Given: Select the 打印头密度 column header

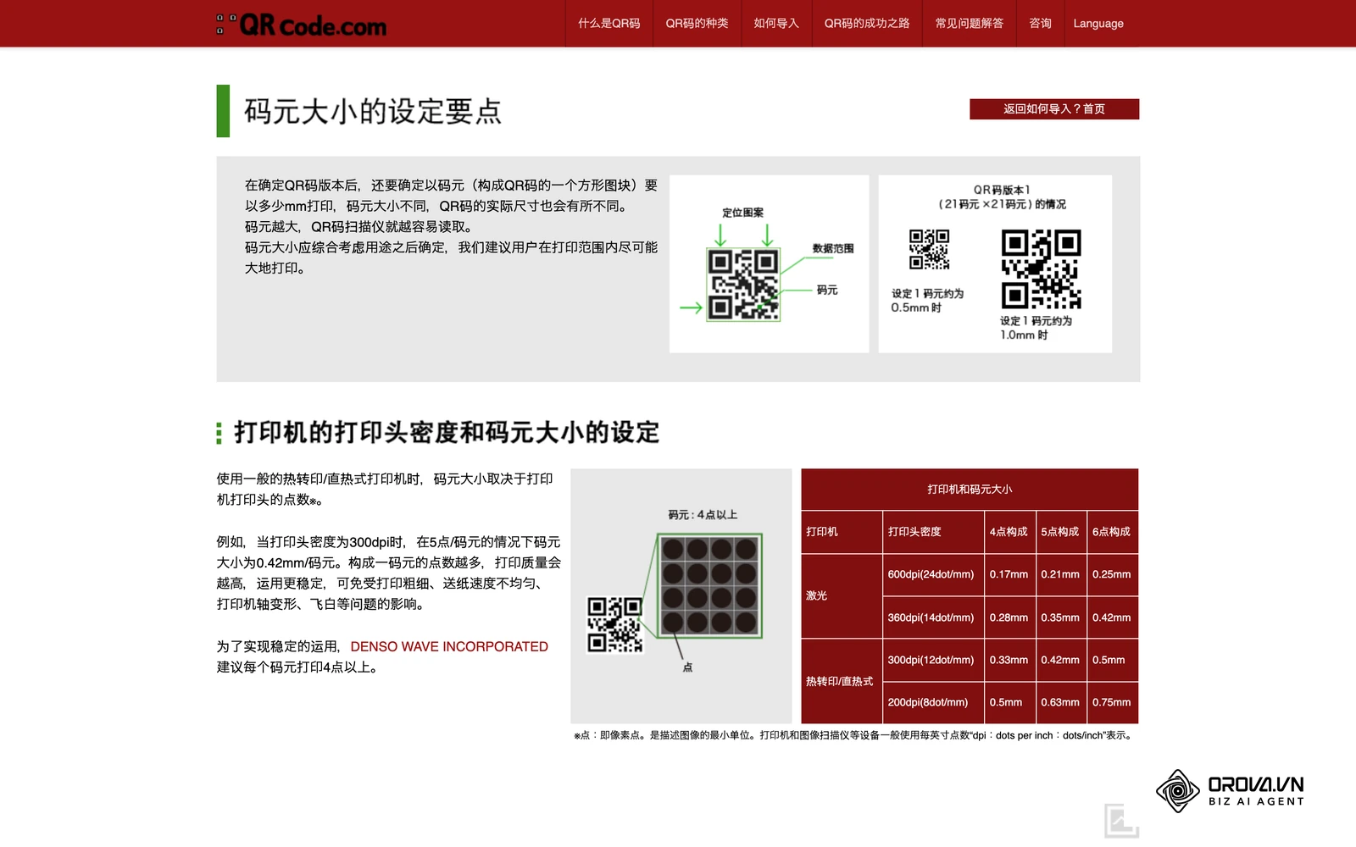Looking at the screenshot, I should [933, 531].
